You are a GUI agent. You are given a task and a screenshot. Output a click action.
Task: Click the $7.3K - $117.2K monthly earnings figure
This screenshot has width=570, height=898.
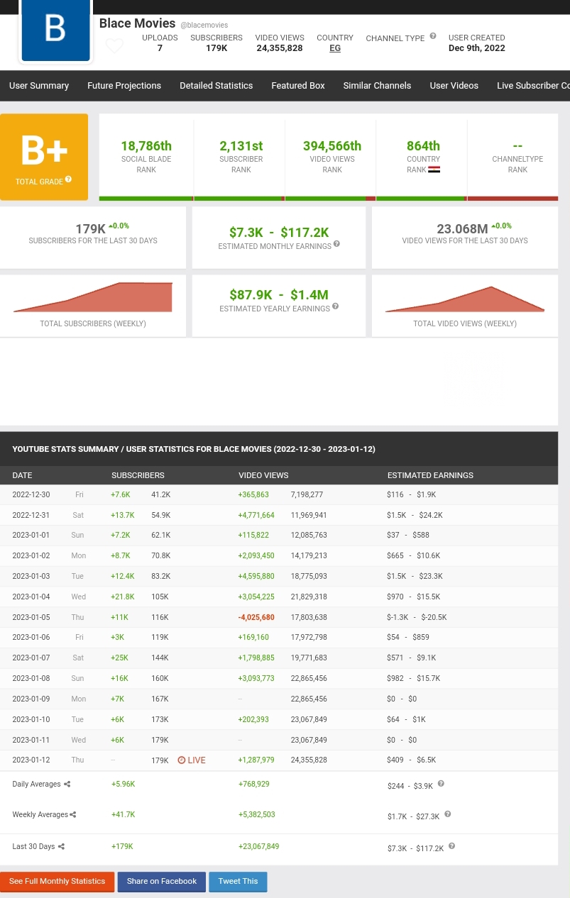(x=279, y=232)
